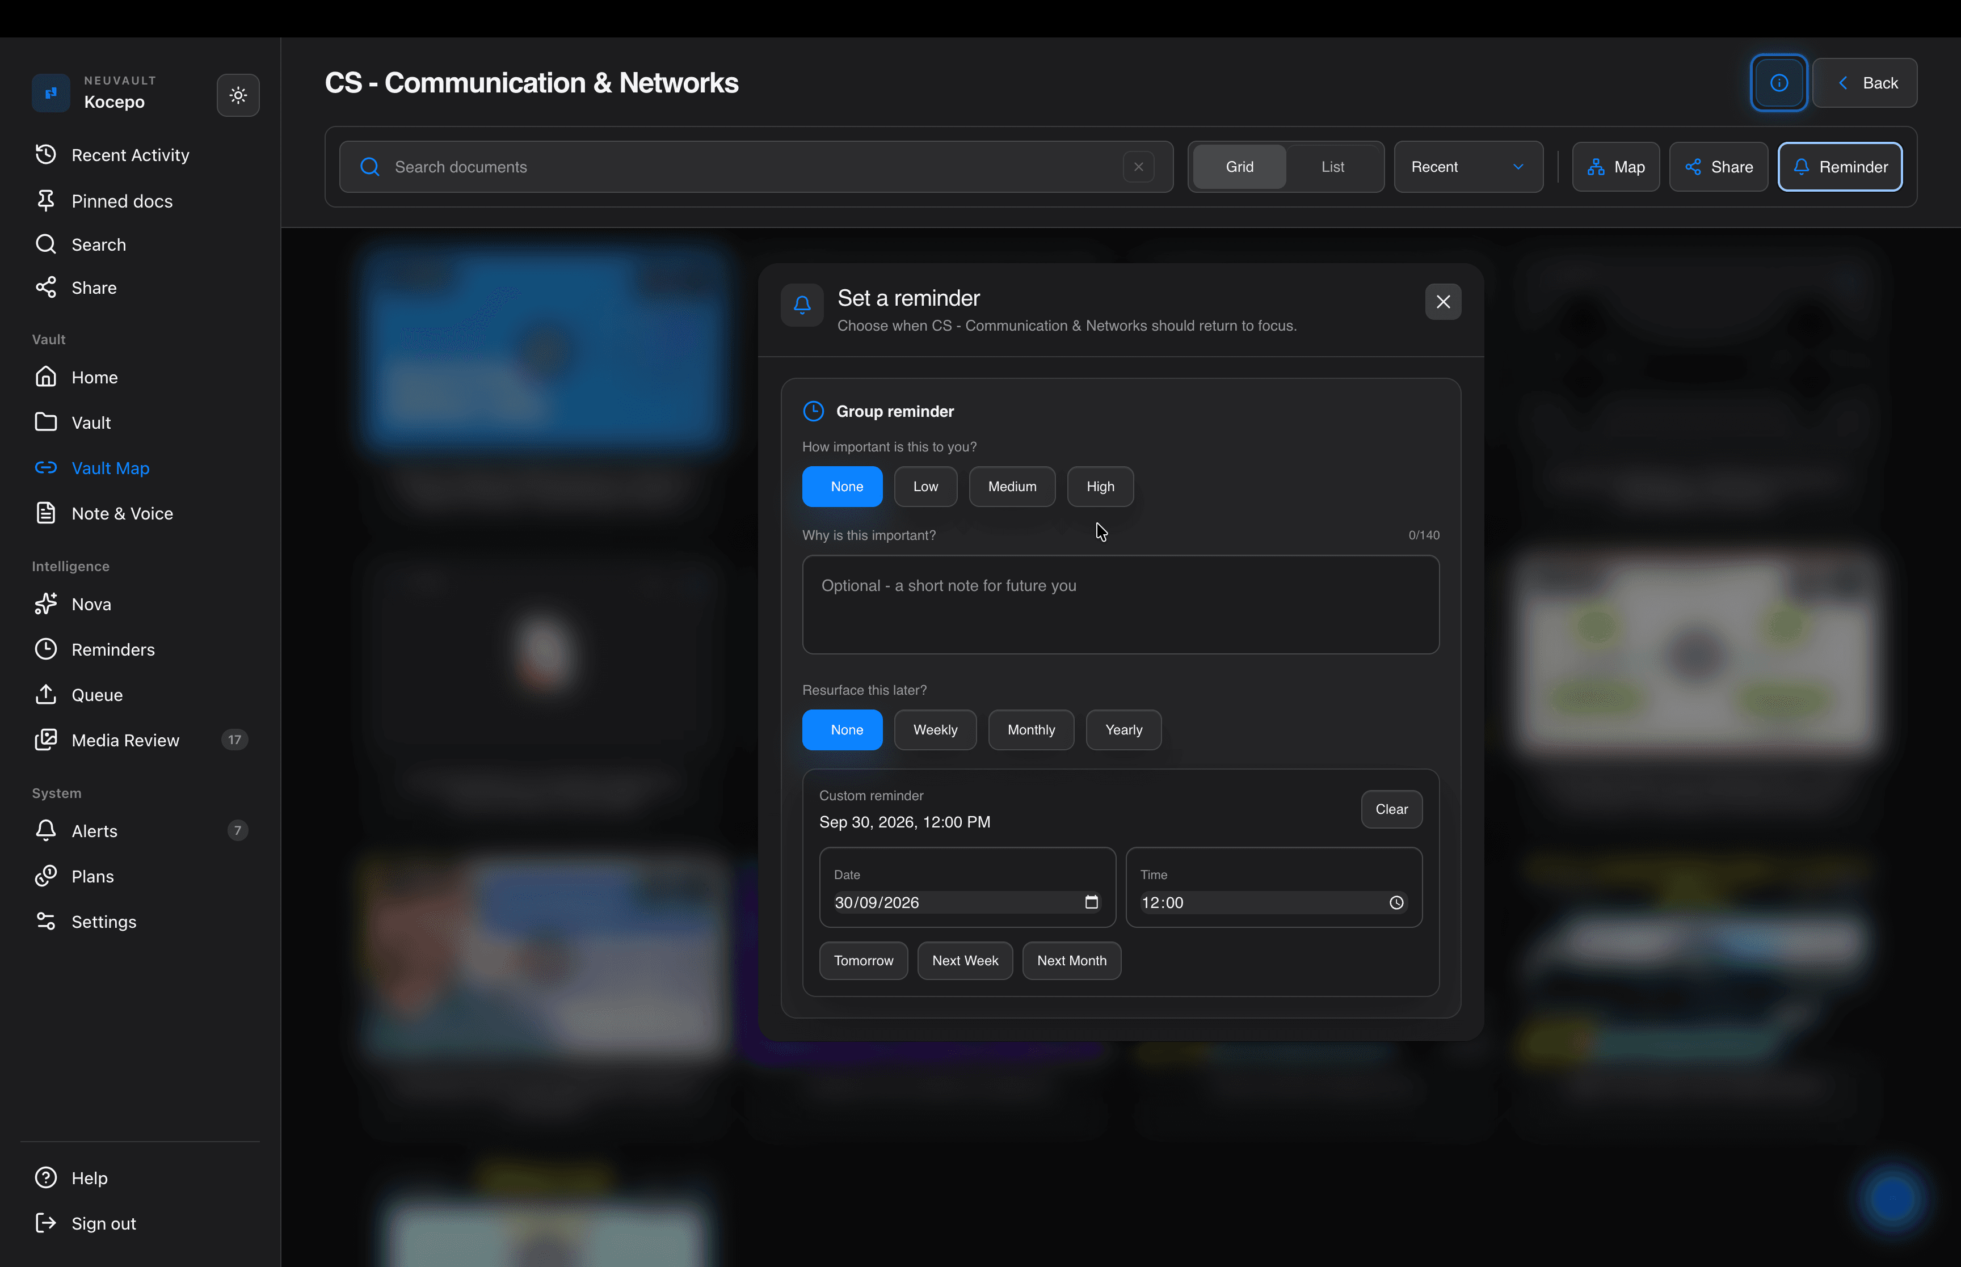The height and width of the screenshot is (1267, 1961).
Task: Click the Tomorrow quick button
Action: point(863,961)
